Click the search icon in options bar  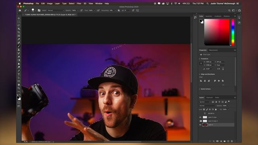(x=229, y=10)
